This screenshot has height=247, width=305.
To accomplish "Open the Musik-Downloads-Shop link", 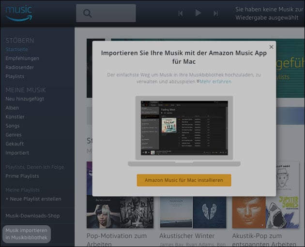I will tap(33, 216).
